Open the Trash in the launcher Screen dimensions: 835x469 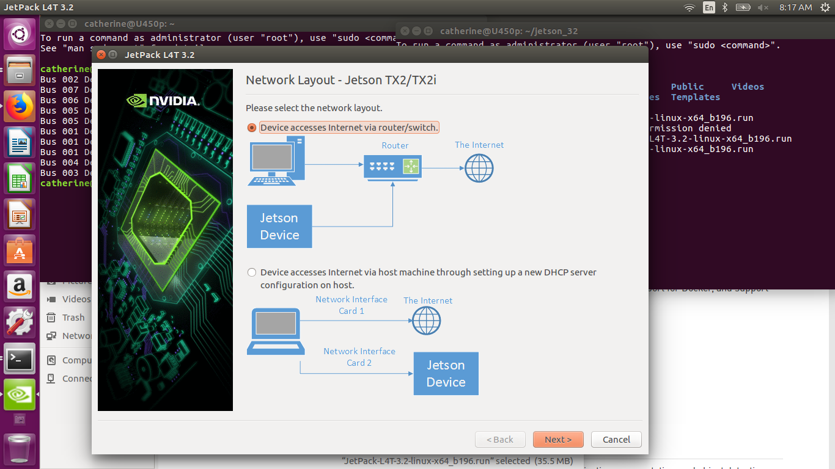[x=20, y=450]
